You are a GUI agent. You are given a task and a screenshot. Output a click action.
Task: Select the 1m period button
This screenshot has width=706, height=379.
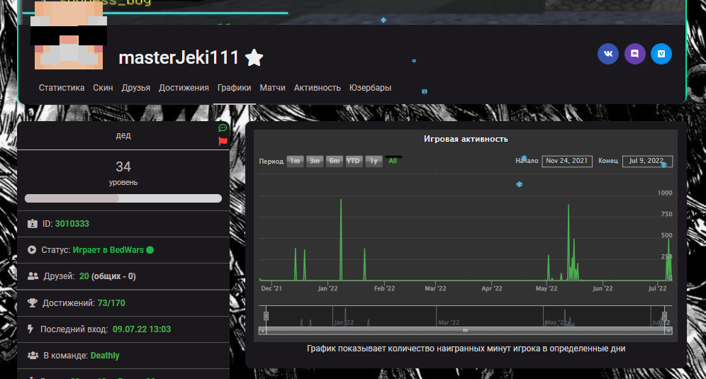pos(295,161)
